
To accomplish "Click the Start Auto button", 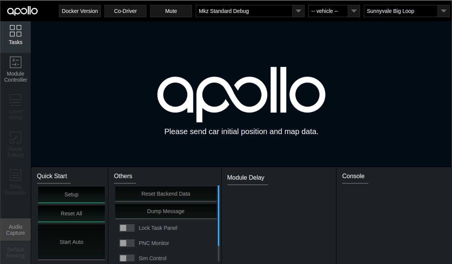I will 71,242.
